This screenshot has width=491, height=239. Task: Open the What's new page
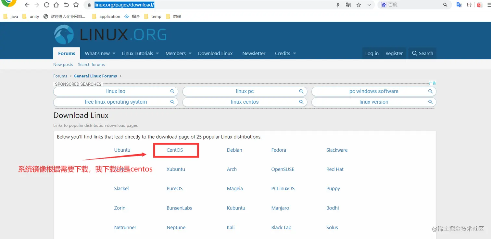point(97,53)
